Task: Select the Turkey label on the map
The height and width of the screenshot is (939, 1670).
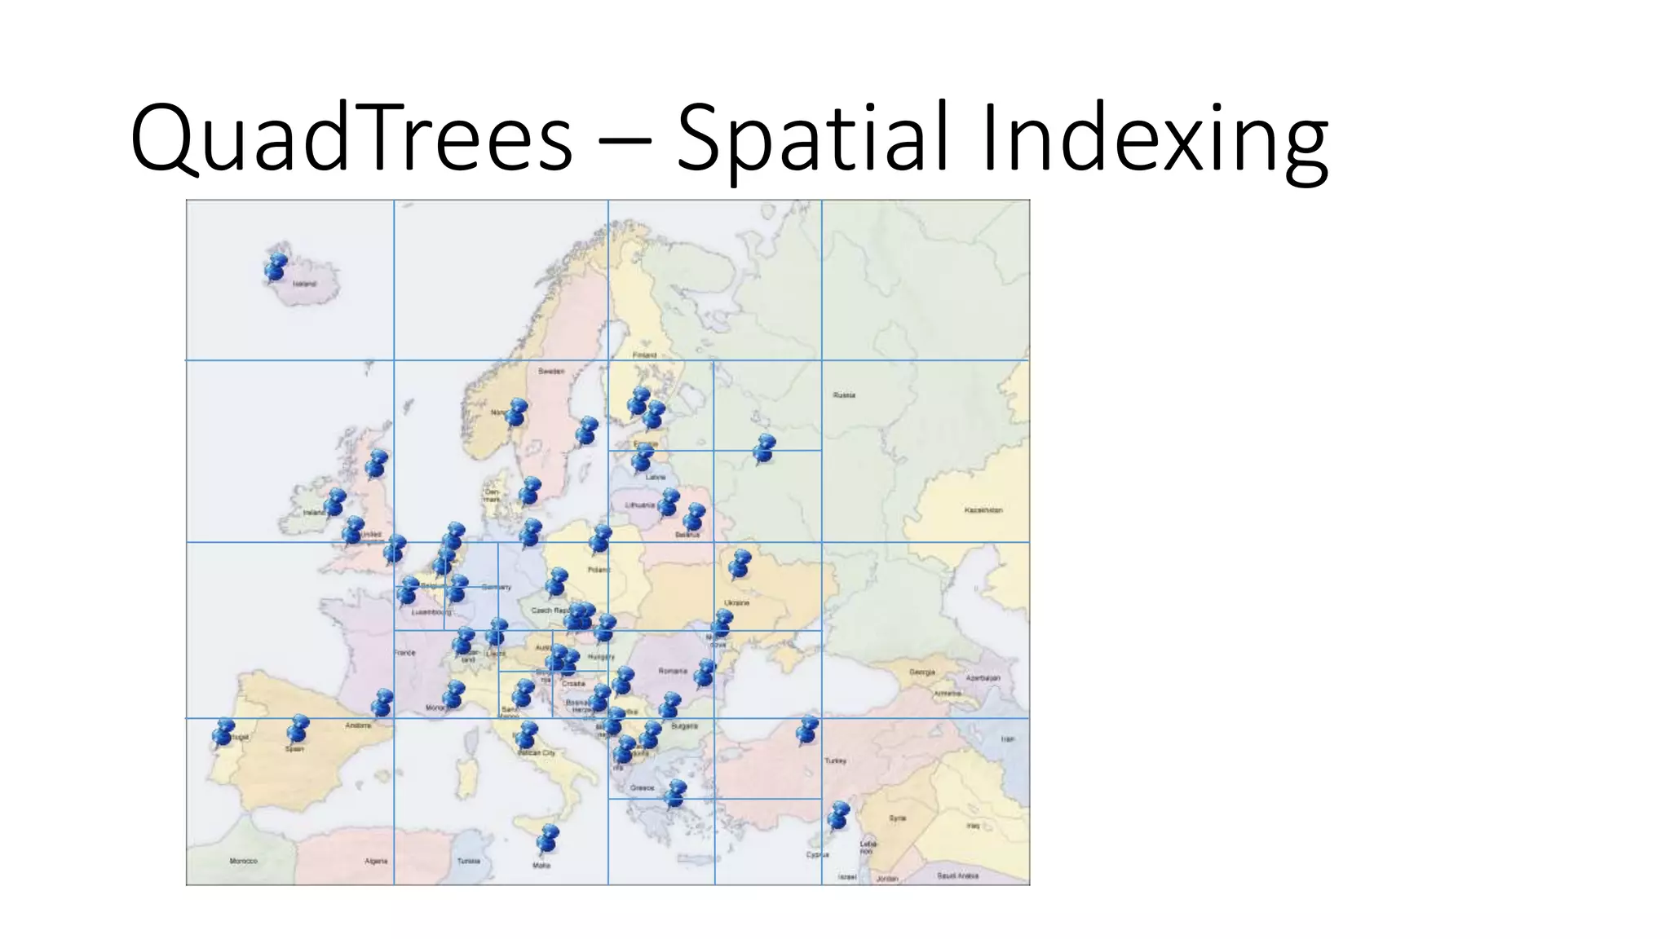Action: coord(835,760)
